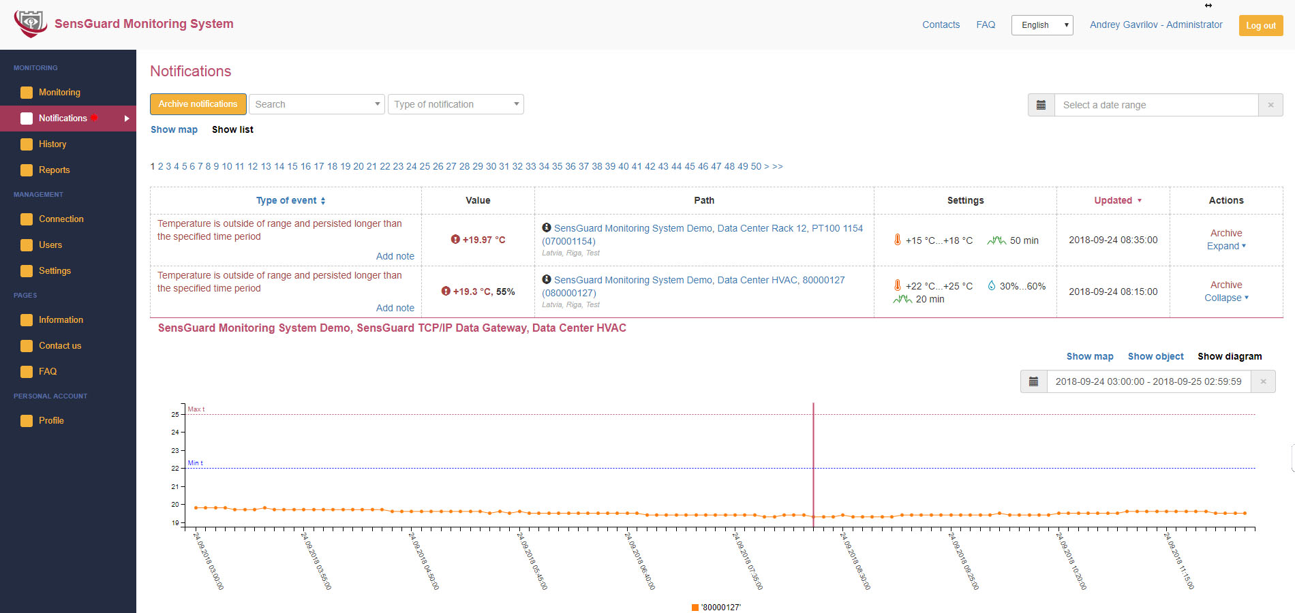
Task: Click the Log out button
Action: point(1260,25)
